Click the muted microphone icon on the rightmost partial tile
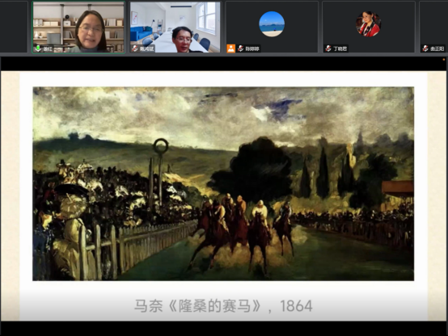The height and width of the screenshot is (336, 448). point(425,48)
